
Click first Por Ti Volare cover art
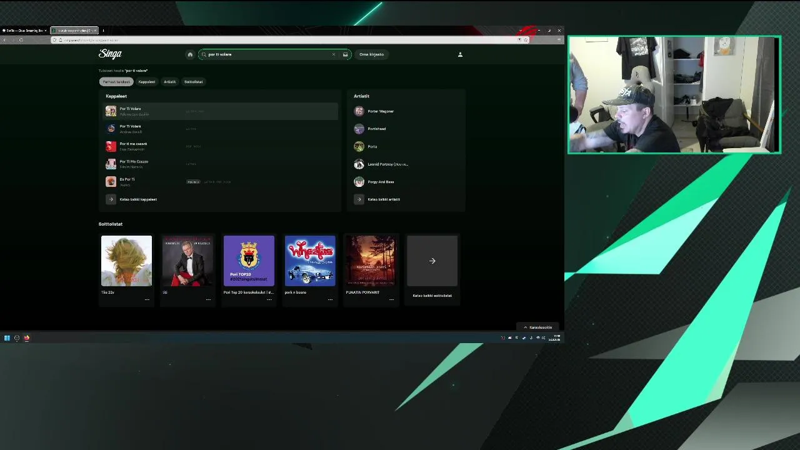tap(111, 111)
